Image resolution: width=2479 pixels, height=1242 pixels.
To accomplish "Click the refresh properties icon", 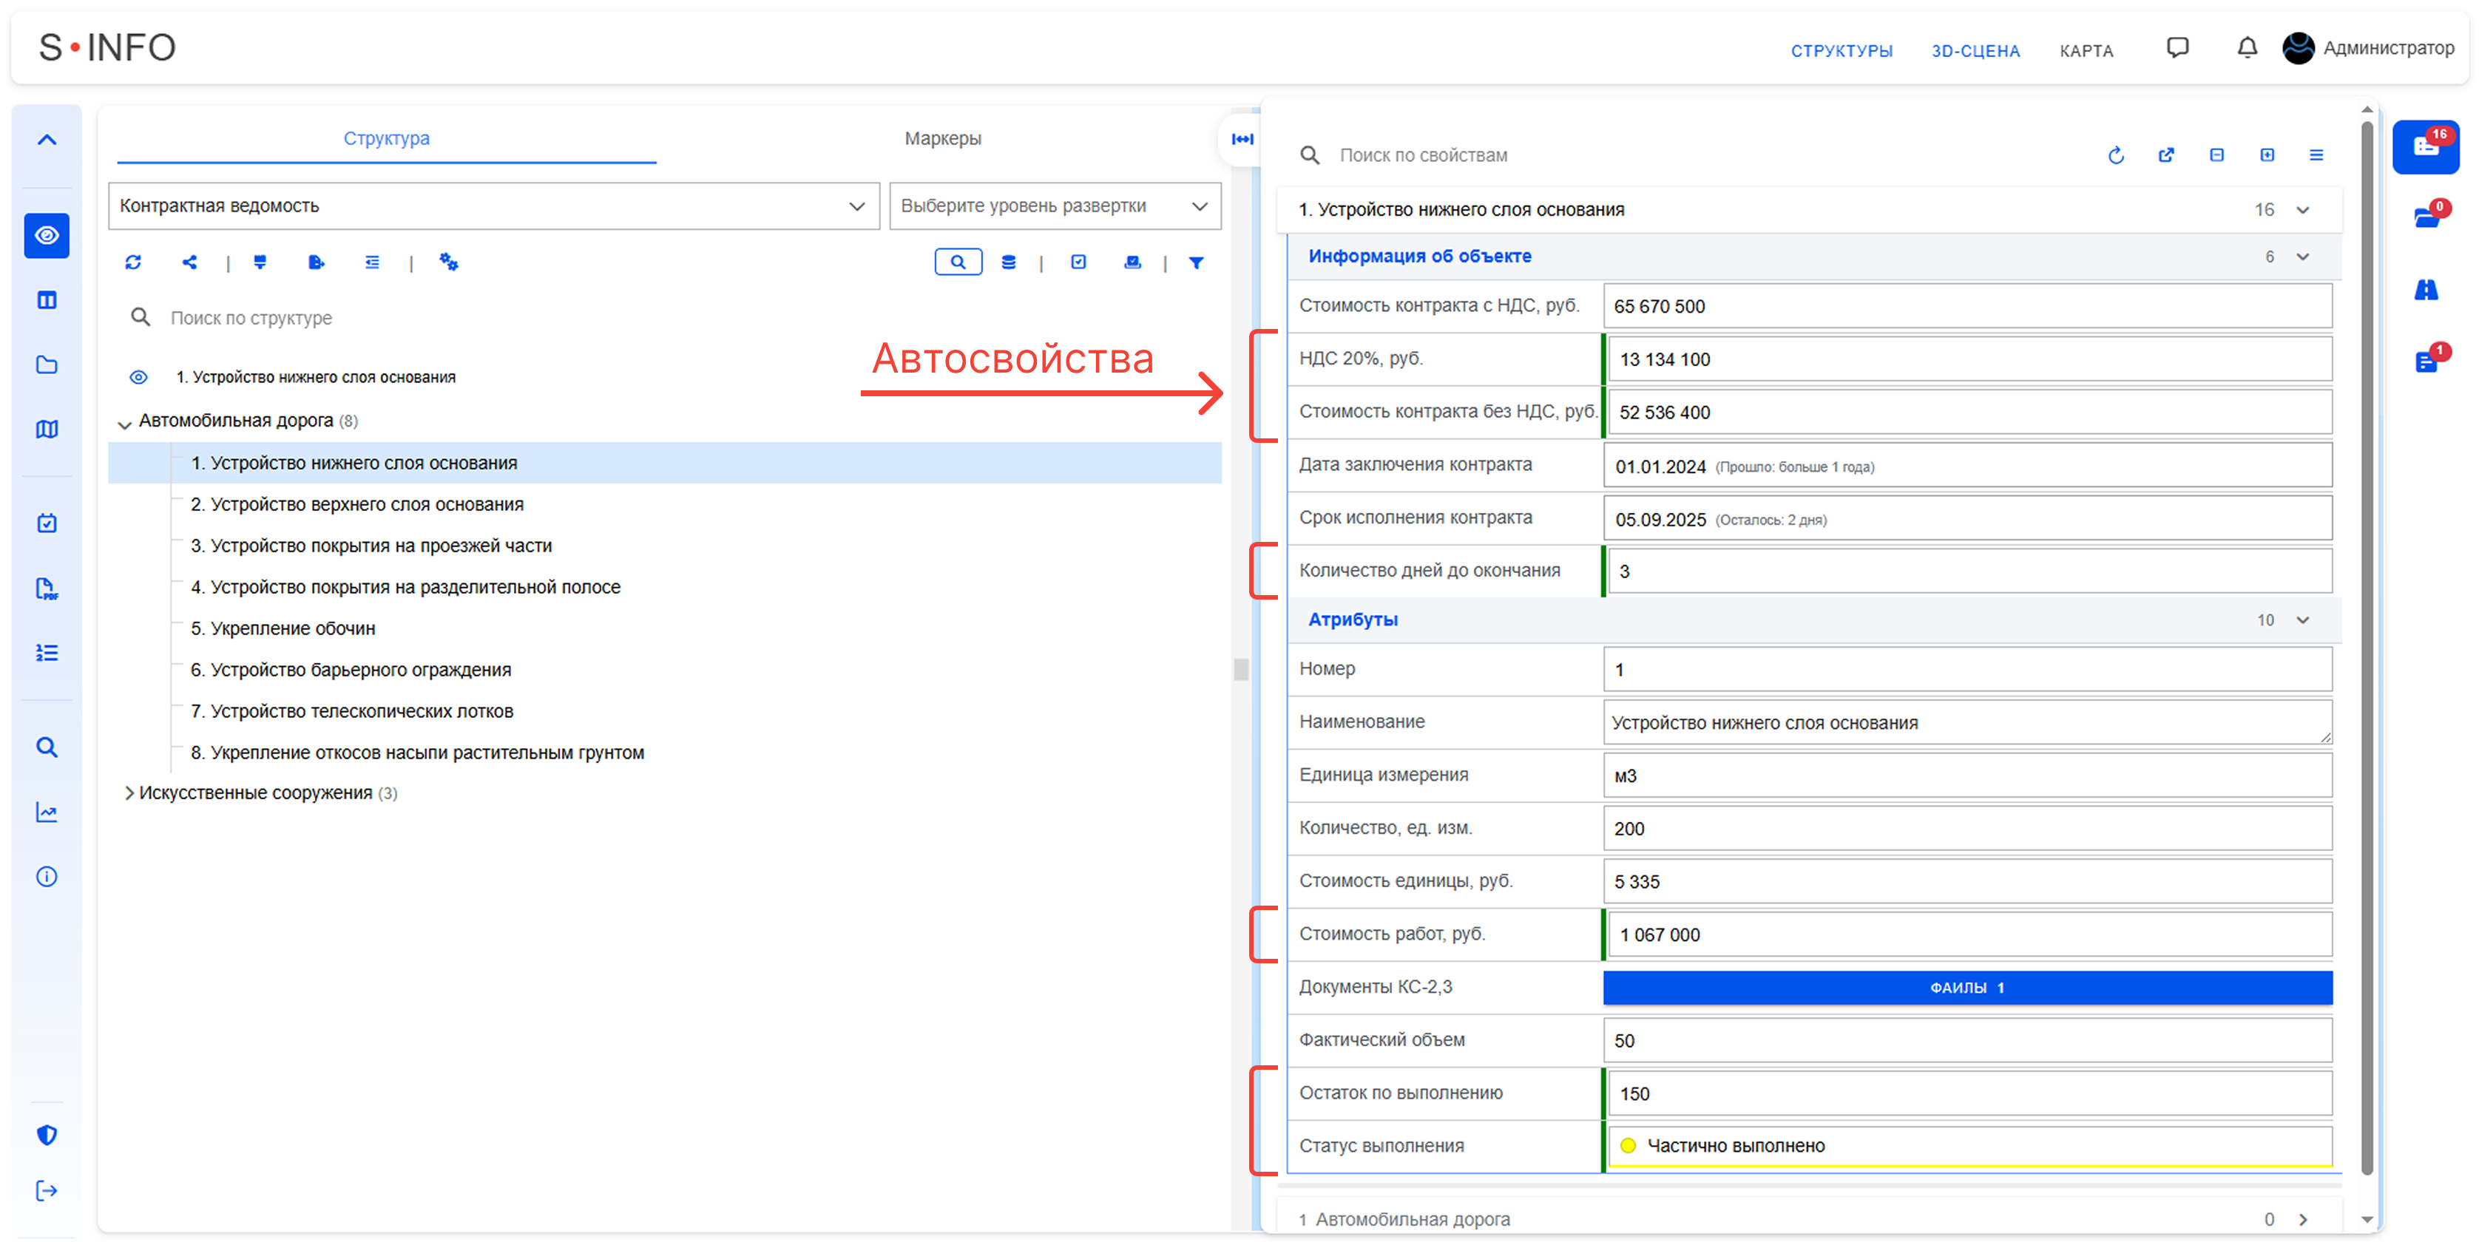I will point(2115,155).
